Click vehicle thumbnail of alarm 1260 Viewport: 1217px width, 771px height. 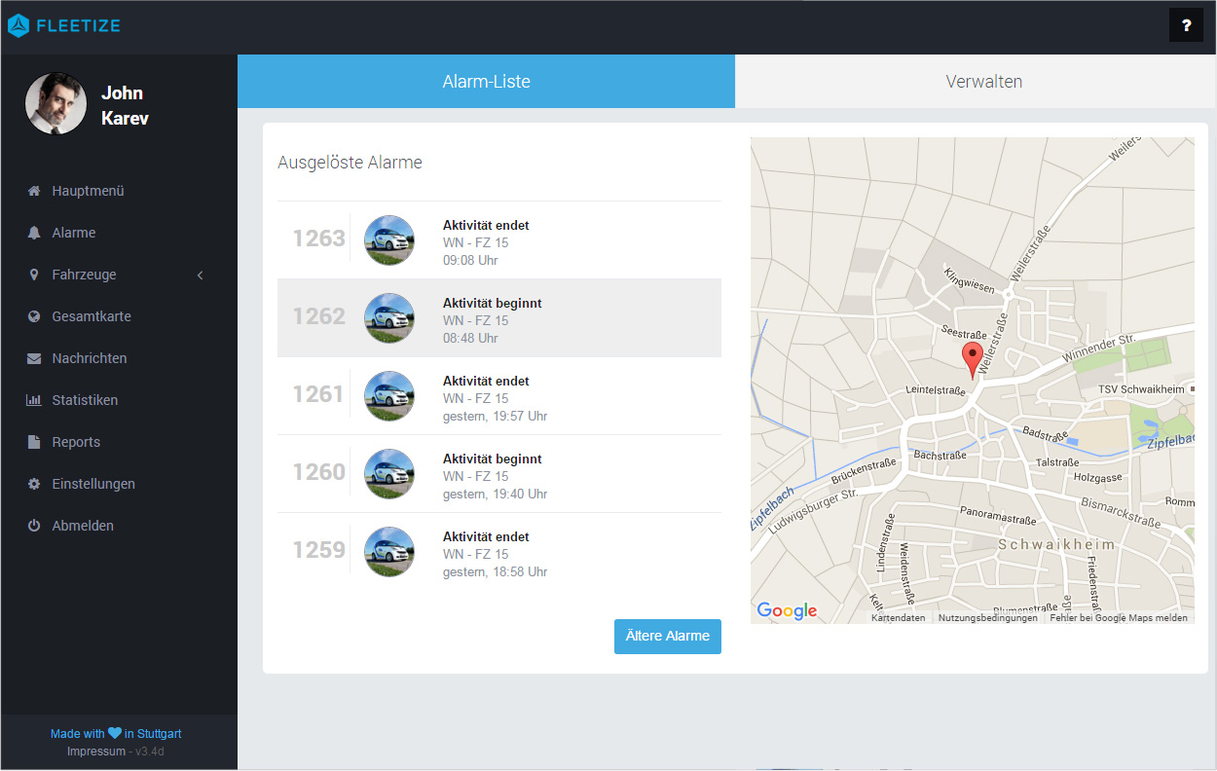point(389,474)
